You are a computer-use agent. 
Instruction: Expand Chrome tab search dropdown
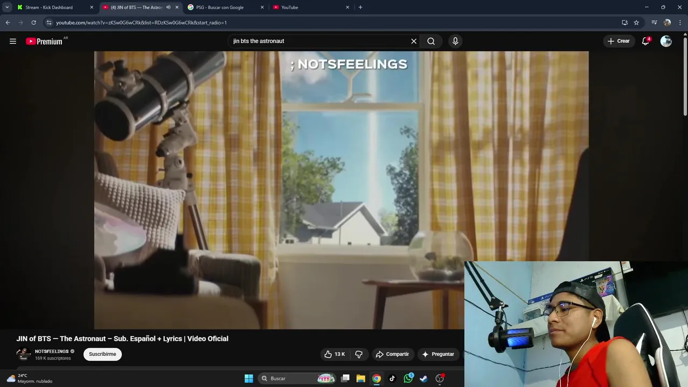click(7, 8)
